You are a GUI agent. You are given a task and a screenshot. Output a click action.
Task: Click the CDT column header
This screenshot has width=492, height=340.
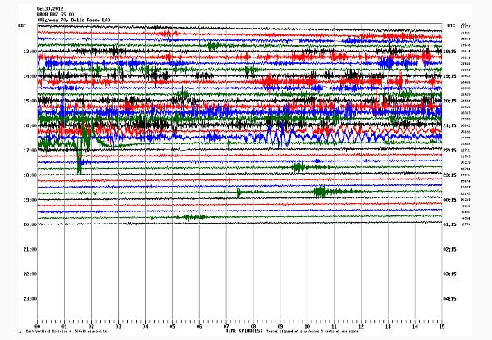pyautogui.click(x=22, y=26)
